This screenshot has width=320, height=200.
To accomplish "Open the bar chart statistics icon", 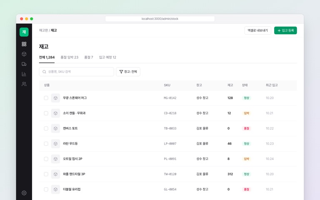I will click(24, 74).
